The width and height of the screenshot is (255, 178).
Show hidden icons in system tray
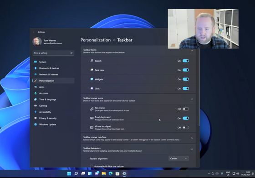(209, 173)
